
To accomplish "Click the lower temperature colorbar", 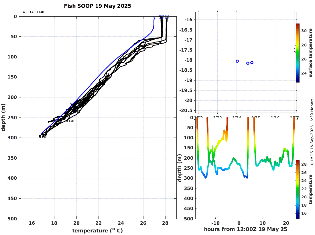I will [298, 189].
